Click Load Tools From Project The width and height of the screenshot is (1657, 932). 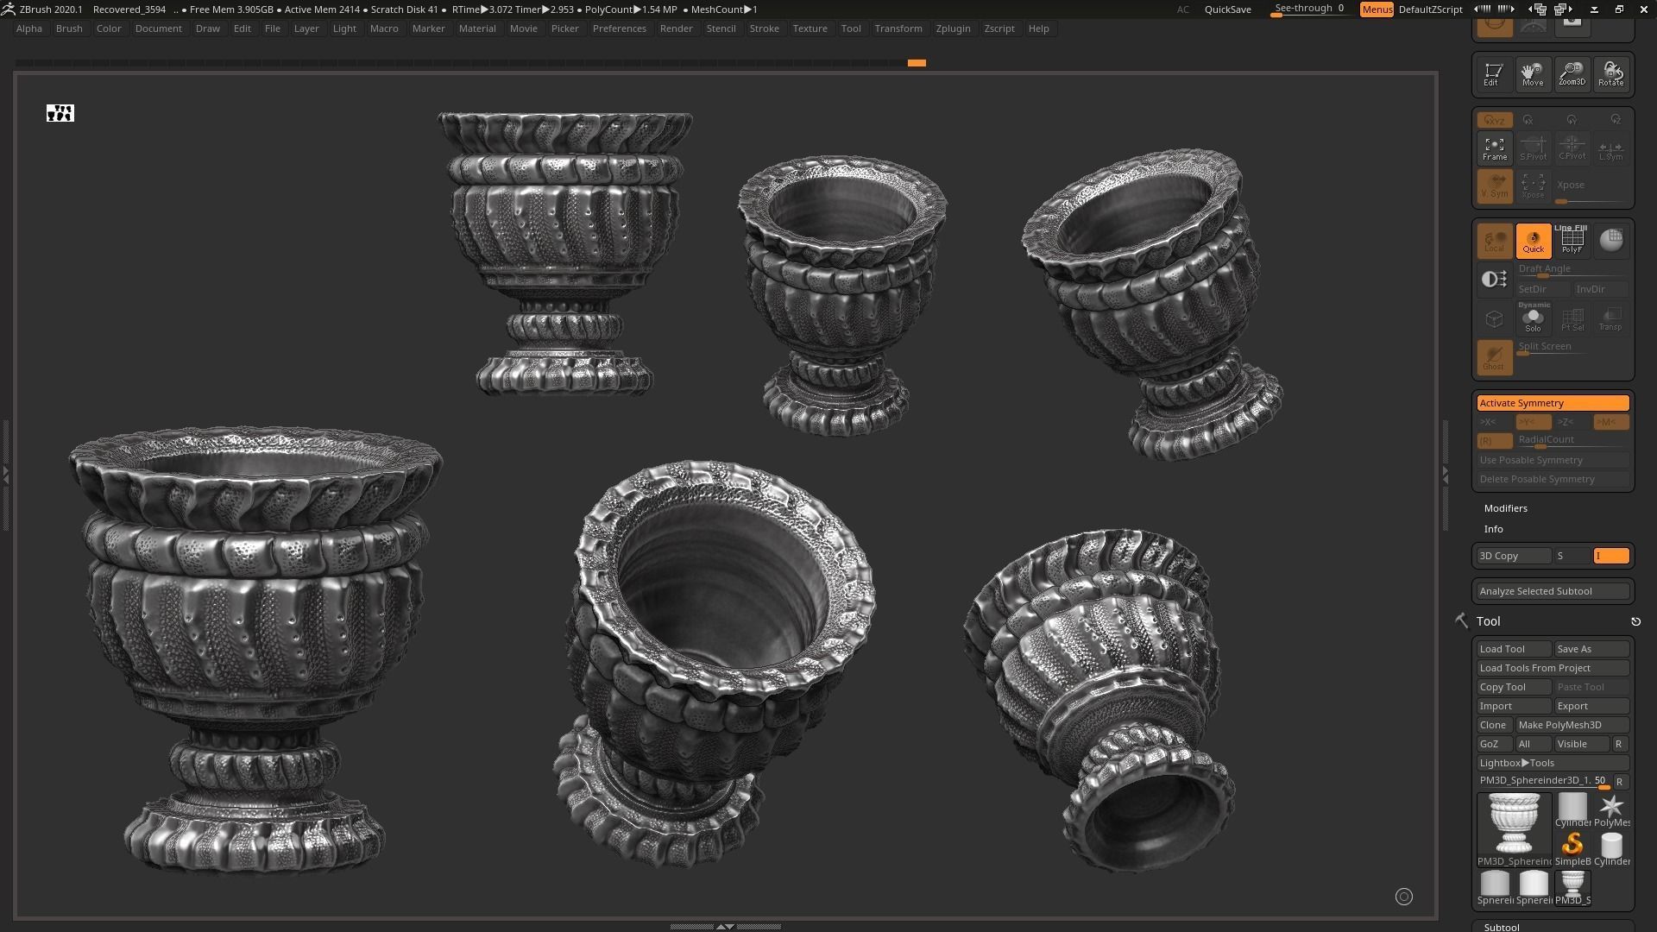(x=1553, y=668)
